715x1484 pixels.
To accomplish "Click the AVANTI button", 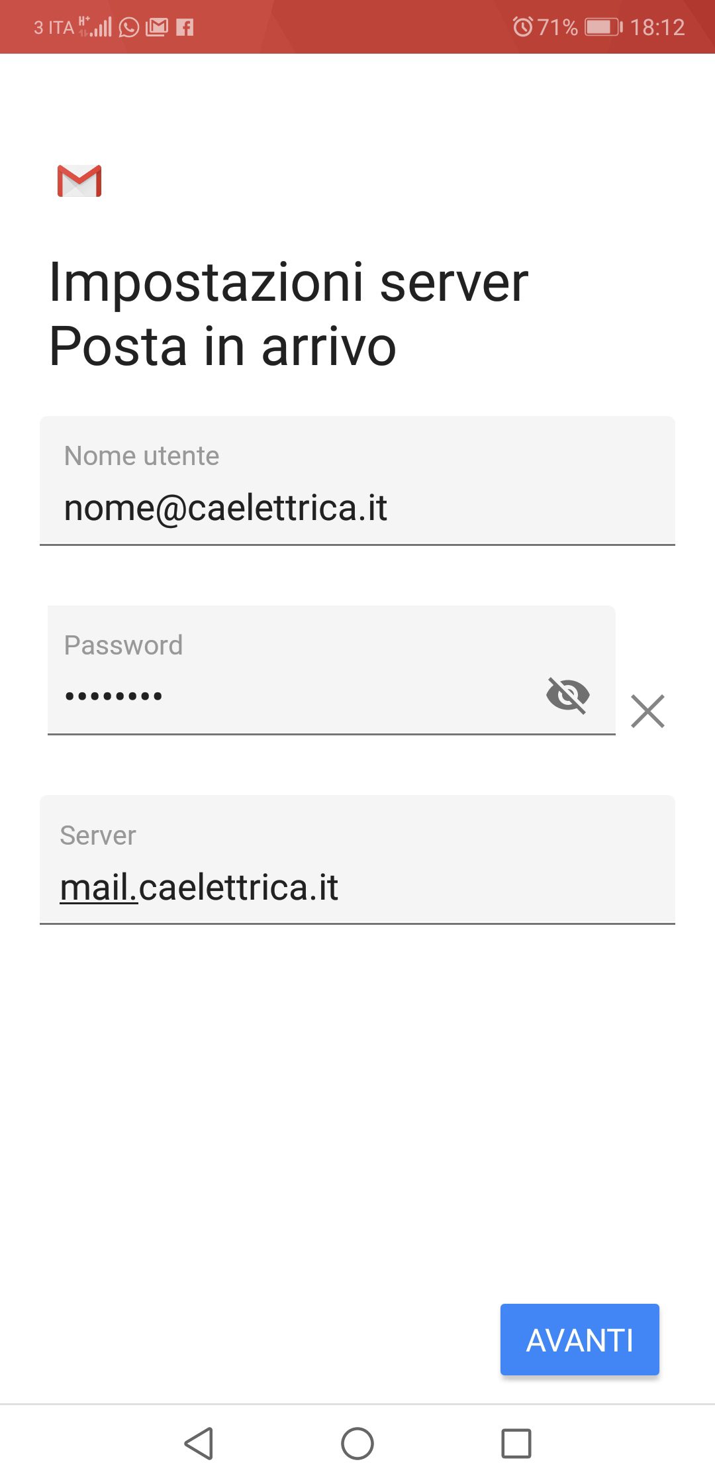I will tap(580, 1340).
